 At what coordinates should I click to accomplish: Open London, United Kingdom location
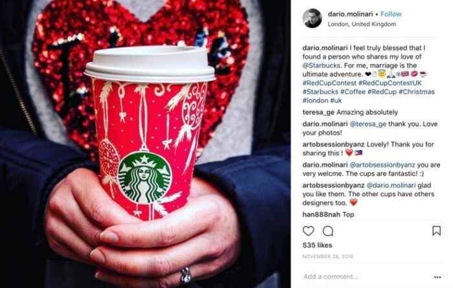click(x=362, y=24)
